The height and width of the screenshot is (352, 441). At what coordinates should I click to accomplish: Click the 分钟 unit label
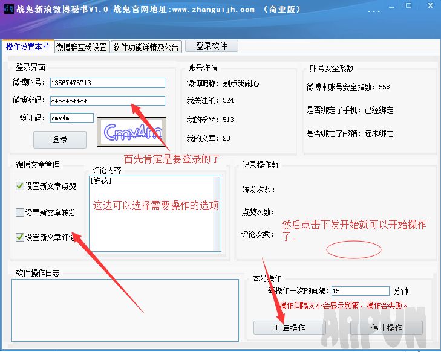(401, 291)
